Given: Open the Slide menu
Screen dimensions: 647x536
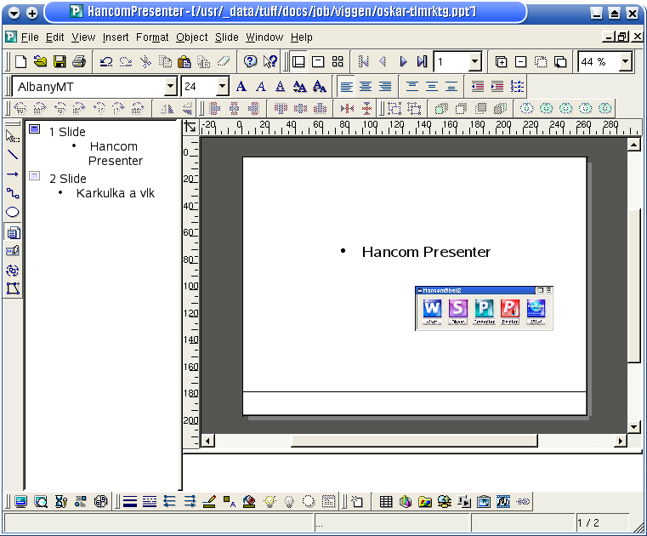Looking at the screenshot, I should (226, 37).
